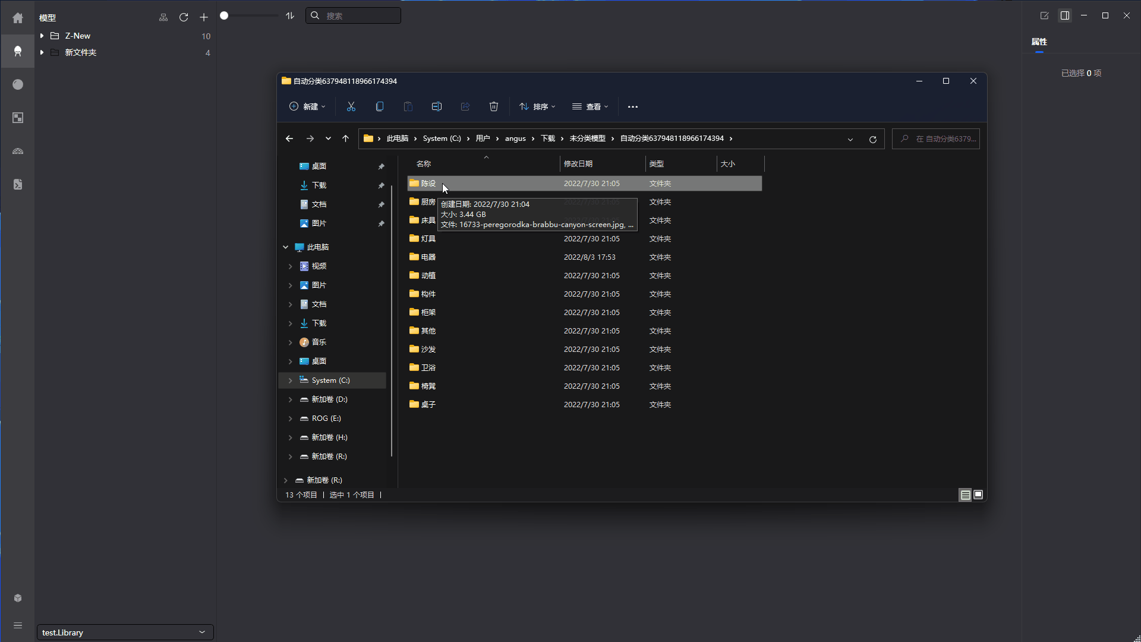Click the delete icon in file manager toolbar
This screenshot has width=1141, height=642.
(x=493, y=106)
